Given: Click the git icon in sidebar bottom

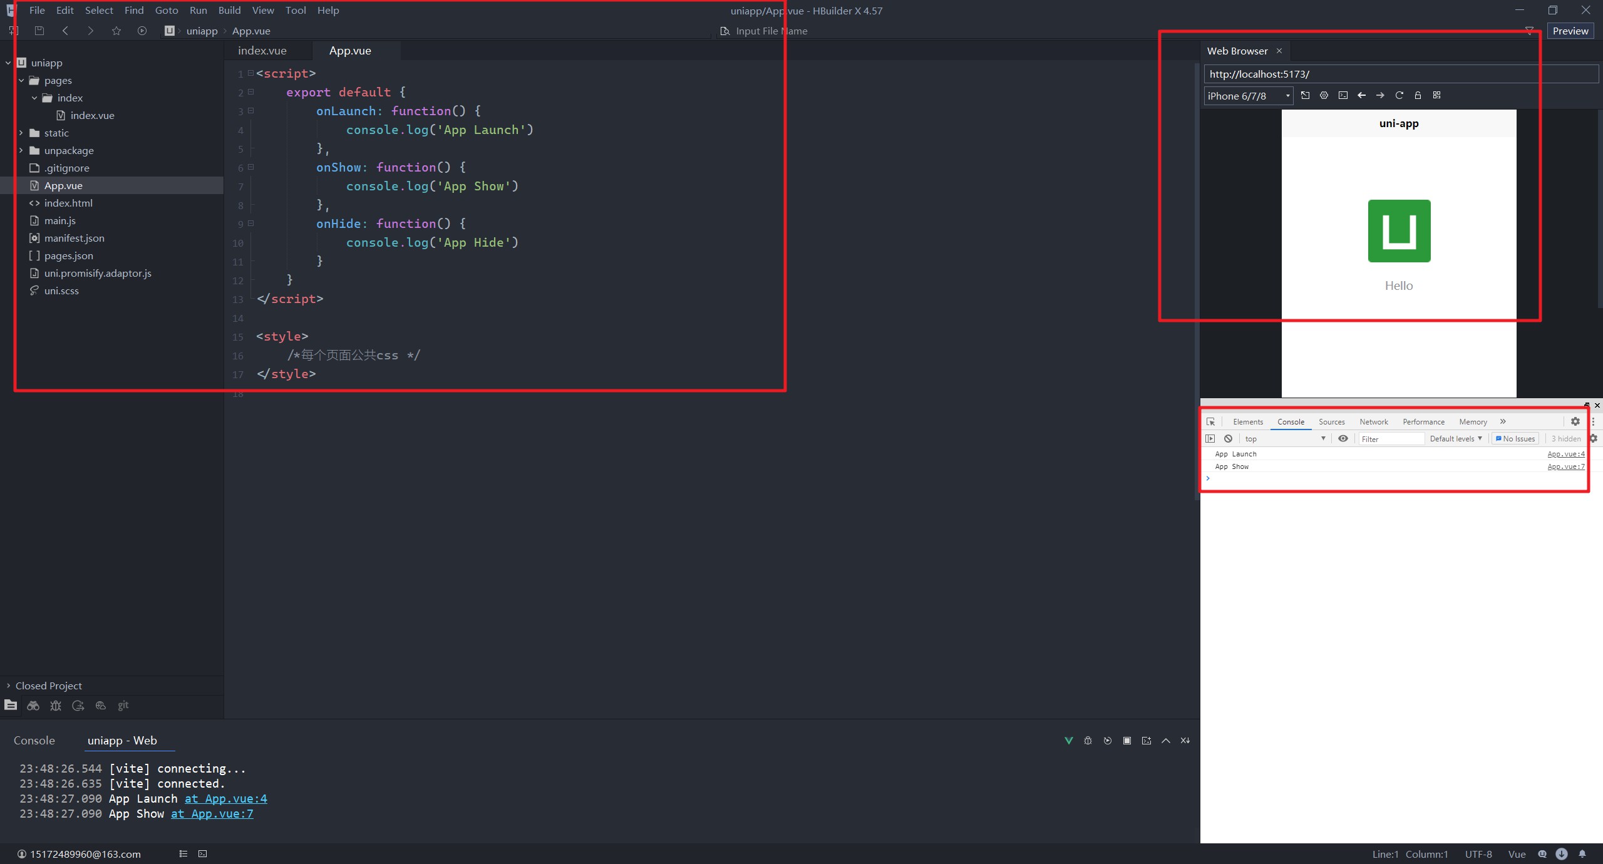Looking at the screenshot, I should pos(123,706).
